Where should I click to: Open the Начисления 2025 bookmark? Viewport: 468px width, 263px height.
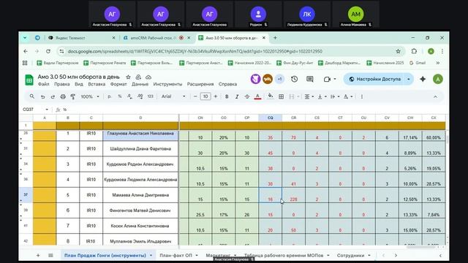point(385,63)
